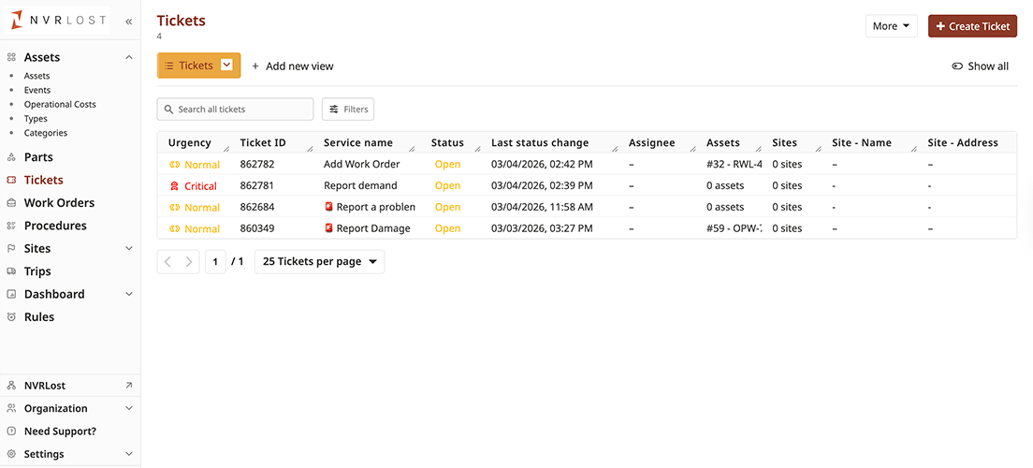Select Events under Assets menu

(37, 91)
